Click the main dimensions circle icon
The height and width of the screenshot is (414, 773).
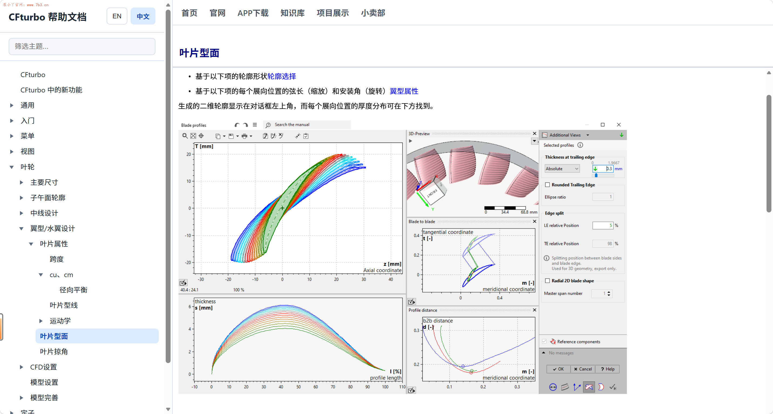tap(553, 387)
